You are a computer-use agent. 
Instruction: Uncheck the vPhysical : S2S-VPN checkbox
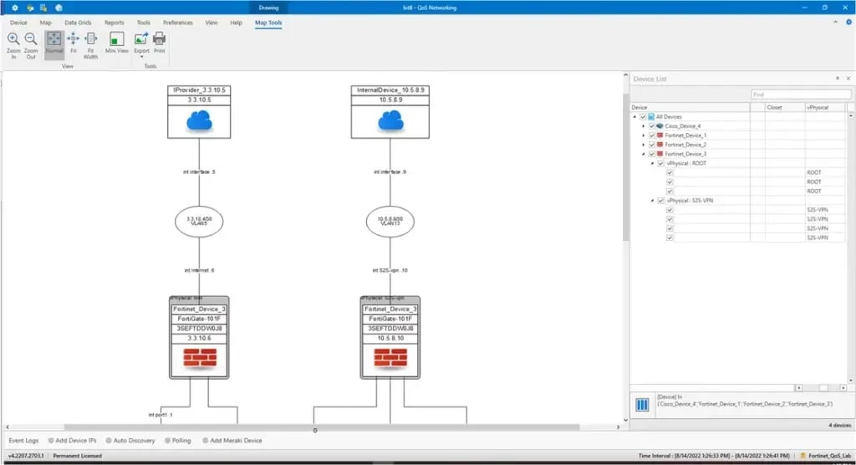(x=660, y=201)
